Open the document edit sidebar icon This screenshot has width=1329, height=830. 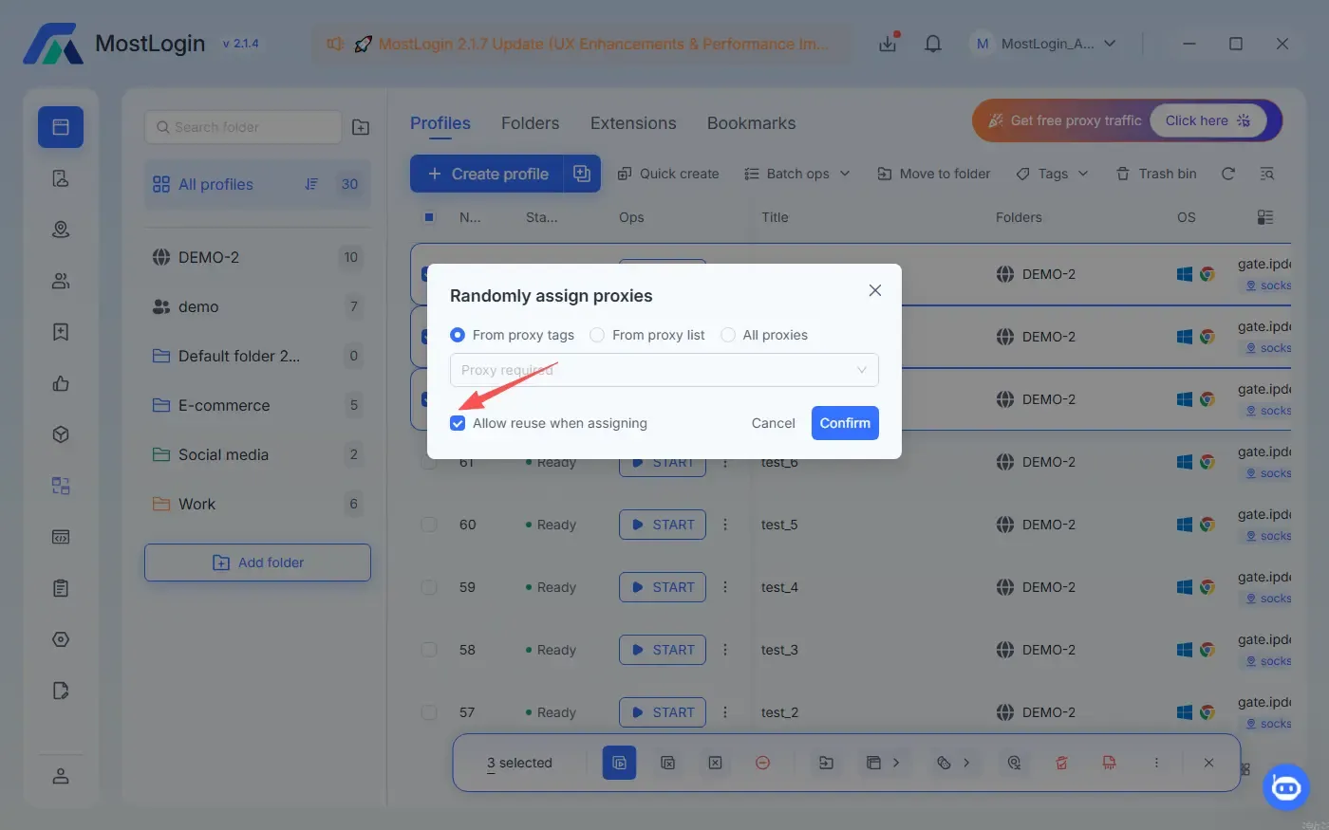(61, 691)
